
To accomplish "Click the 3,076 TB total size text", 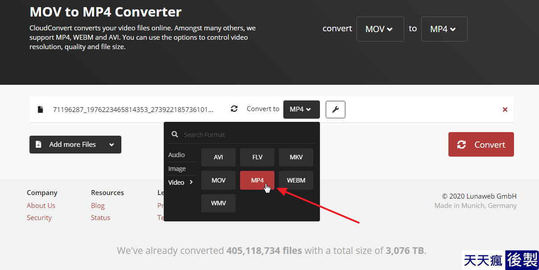I will [405, 250].
